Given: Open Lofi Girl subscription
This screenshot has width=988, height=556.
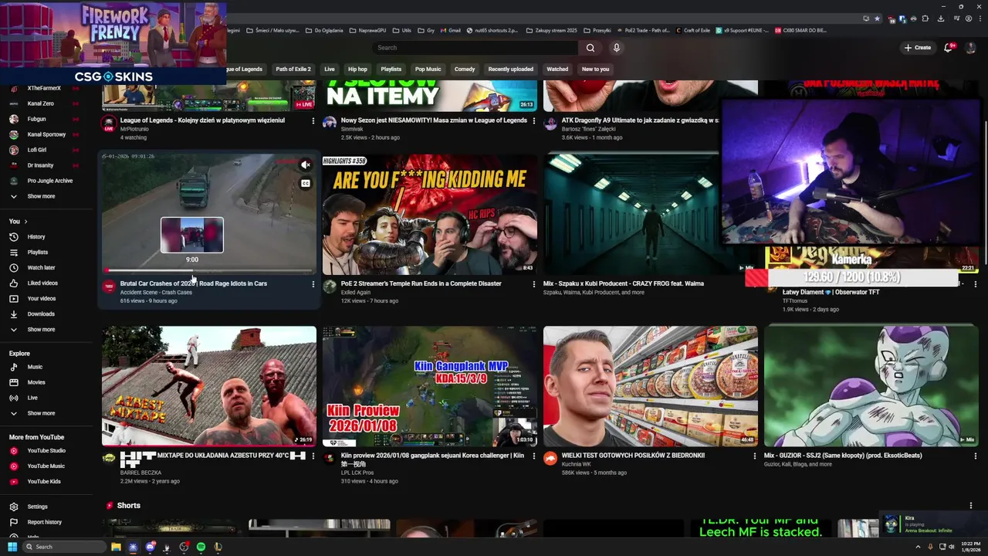Looking at the screenshot, I should point(36,150).
